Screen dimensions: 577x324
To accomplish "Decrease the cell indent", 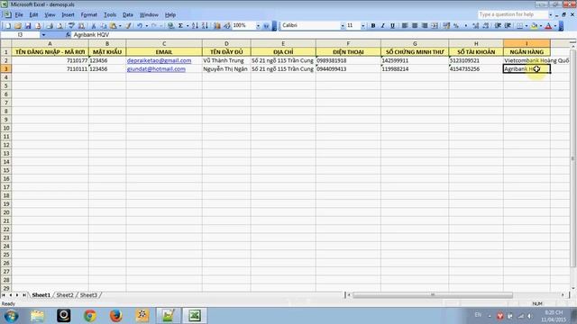I will pos(498,26).
